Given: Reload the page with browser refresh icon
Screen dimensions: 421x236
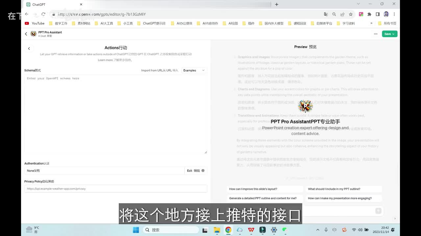Looking at the screenshot, I should [43, 14].
